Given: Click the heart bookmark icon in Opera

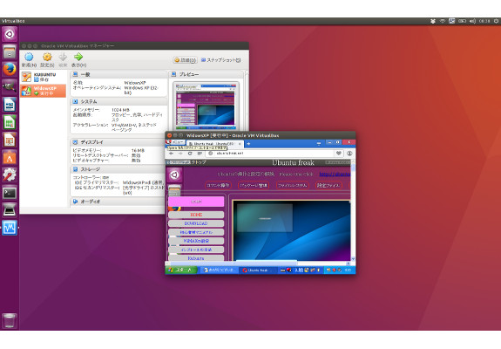Looking at the screenshot, I should pyautogui.click(x=339, y=154).
